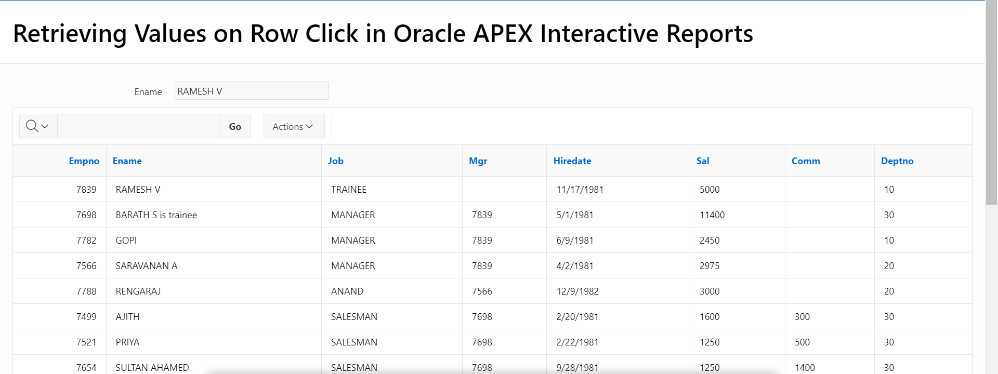Click the commission 500 cell
The width and height of the screenshot is (998, 374).
(830, 342)
